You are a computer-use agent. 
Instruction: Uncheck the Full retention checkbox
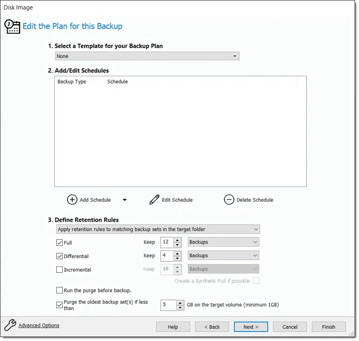click(59, 242)
